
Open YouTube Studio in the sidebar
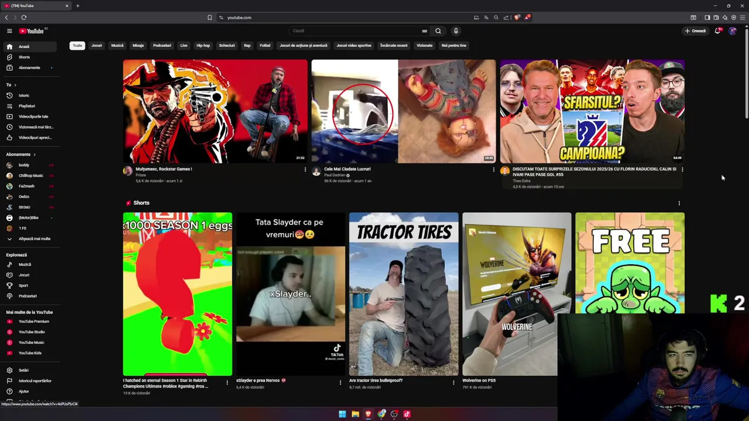pos(31,332)
